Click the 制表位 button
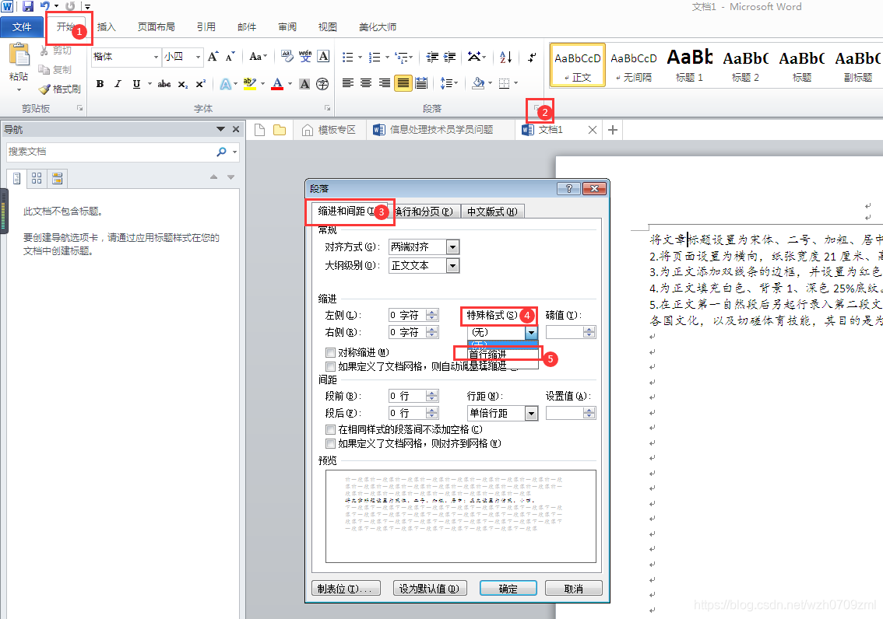 coord(345,589)
